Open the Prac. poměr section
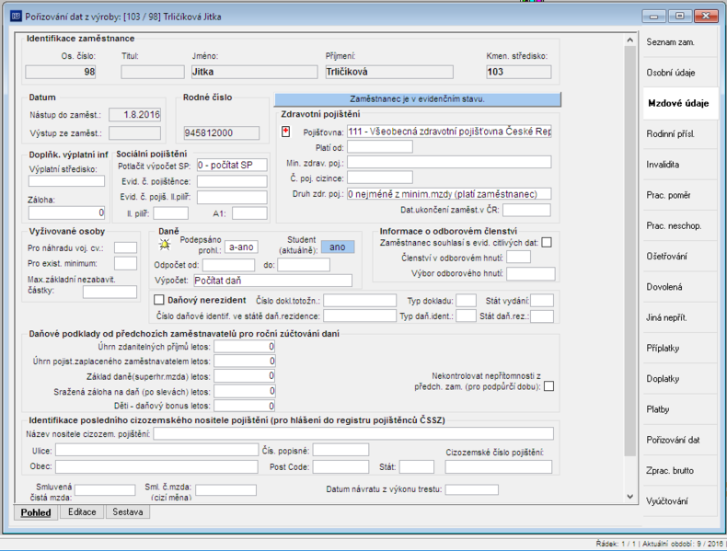Viewport: 727px width, 551px height. pyautogui.click(x=669, y=195)
